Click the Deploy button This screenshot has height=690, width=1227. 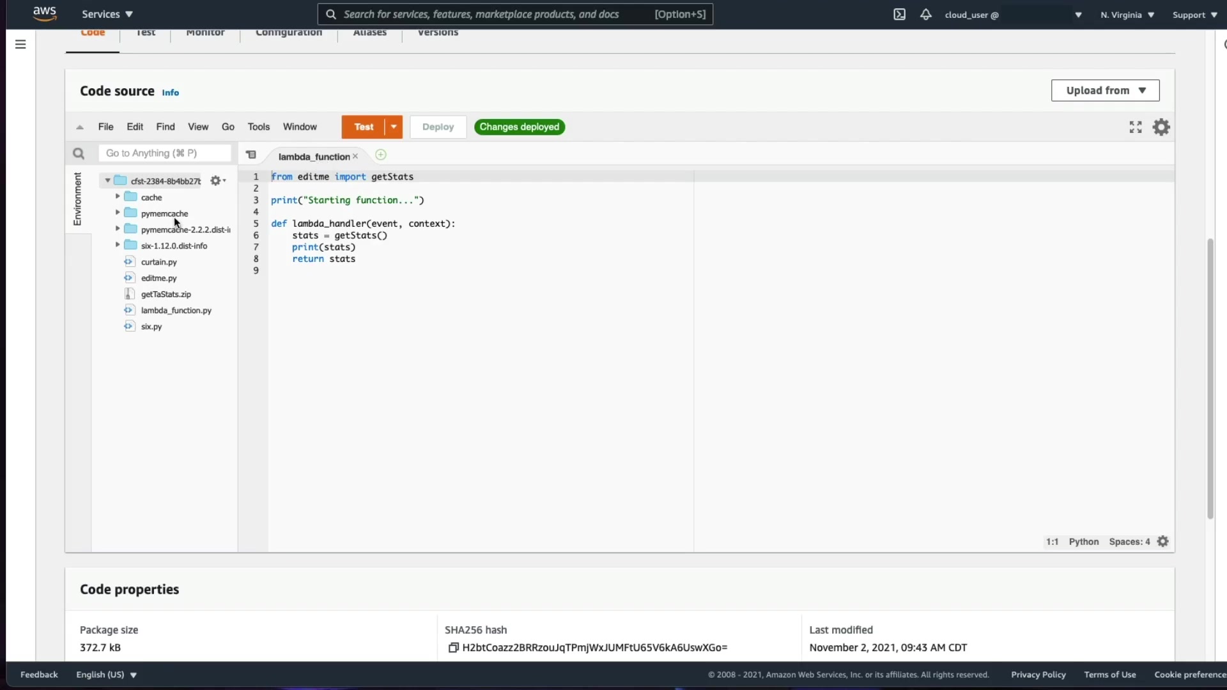coord(438,127)
